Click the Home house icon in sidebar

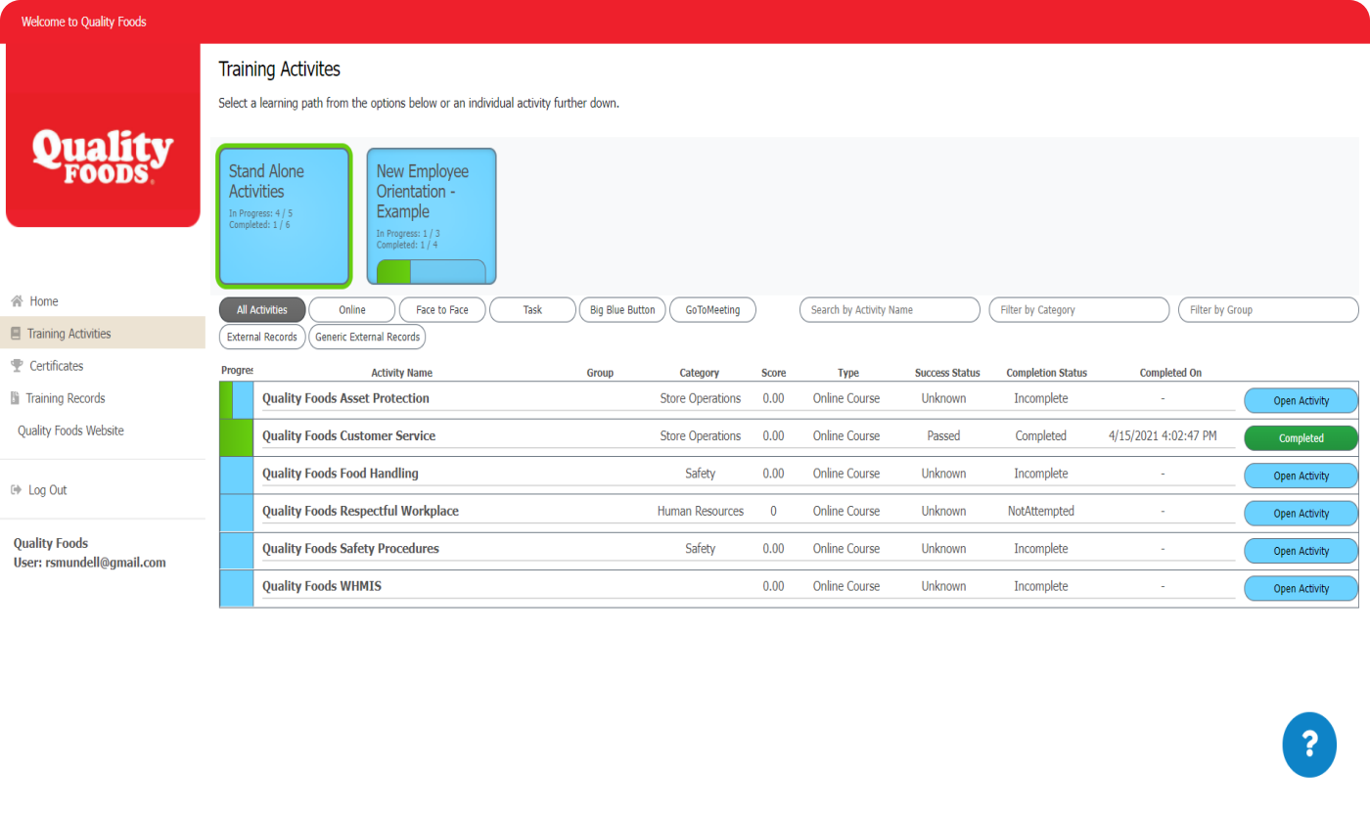pyautogui.click(x=17, y=301)
